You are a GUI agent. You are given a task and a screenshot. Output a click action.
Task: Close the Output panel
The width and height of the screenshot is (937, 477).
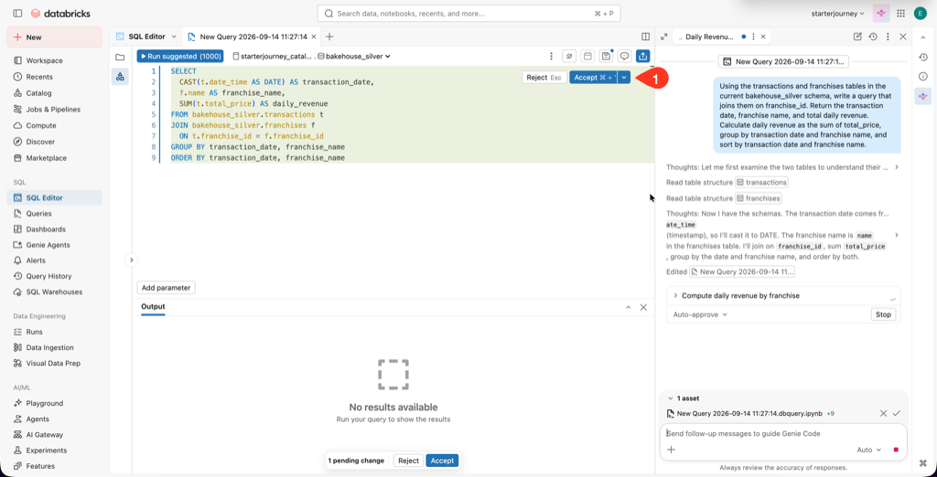point(643,307)
